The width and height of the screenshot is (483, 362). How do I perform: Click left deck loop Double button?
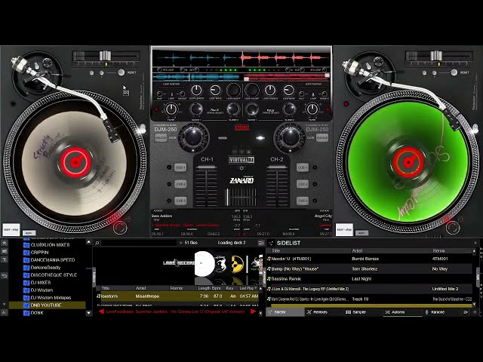183,94
